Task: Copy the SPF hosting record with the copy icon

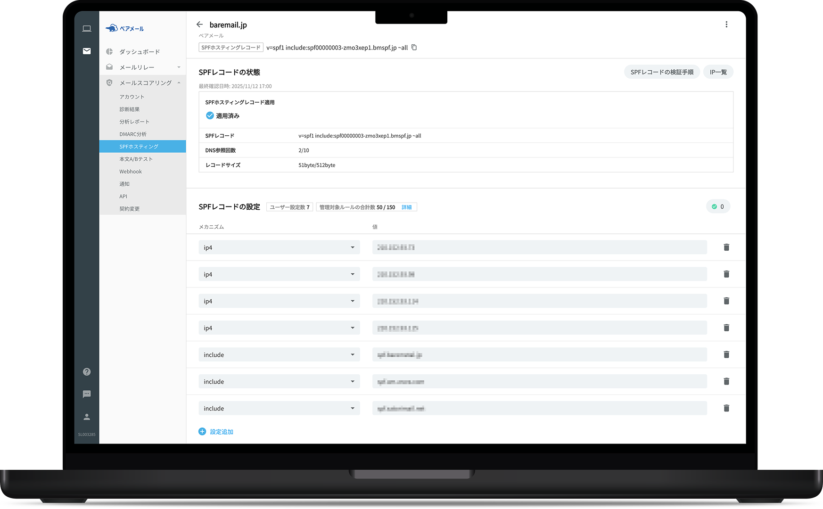Action: (x=414, y=48)
